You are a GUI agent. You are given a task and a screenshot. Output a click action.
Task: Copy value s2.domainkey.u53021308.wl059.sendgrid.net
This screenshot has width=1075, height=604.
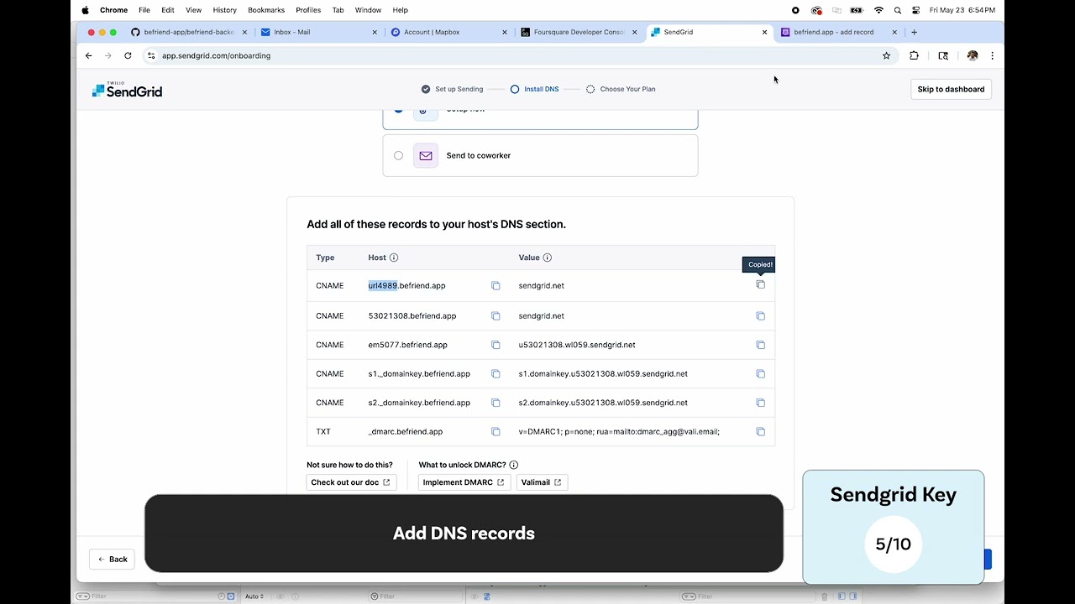(x=760, y=403)
